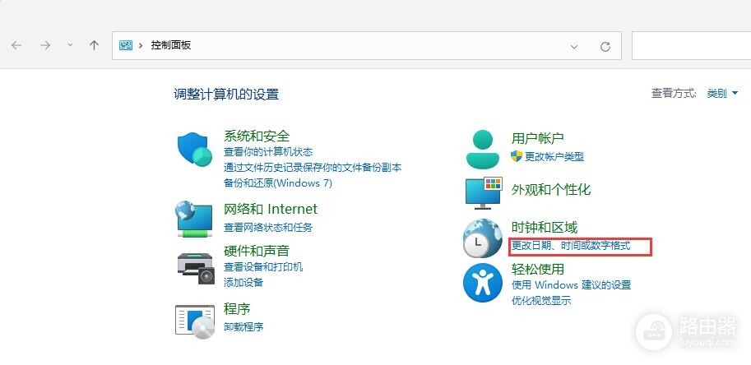Click the Forward navigation arrow
751x365 pixels.
coord(45,45)
